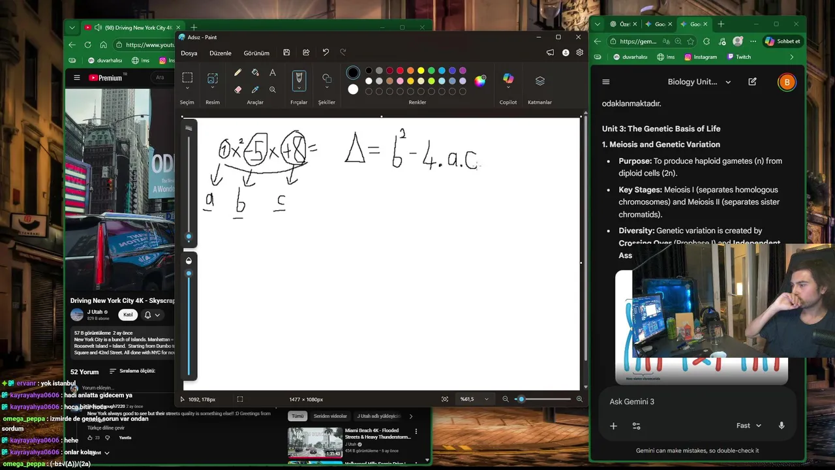
Task: Open the Düzenle menu in Paint
Action: coord(220,53)
